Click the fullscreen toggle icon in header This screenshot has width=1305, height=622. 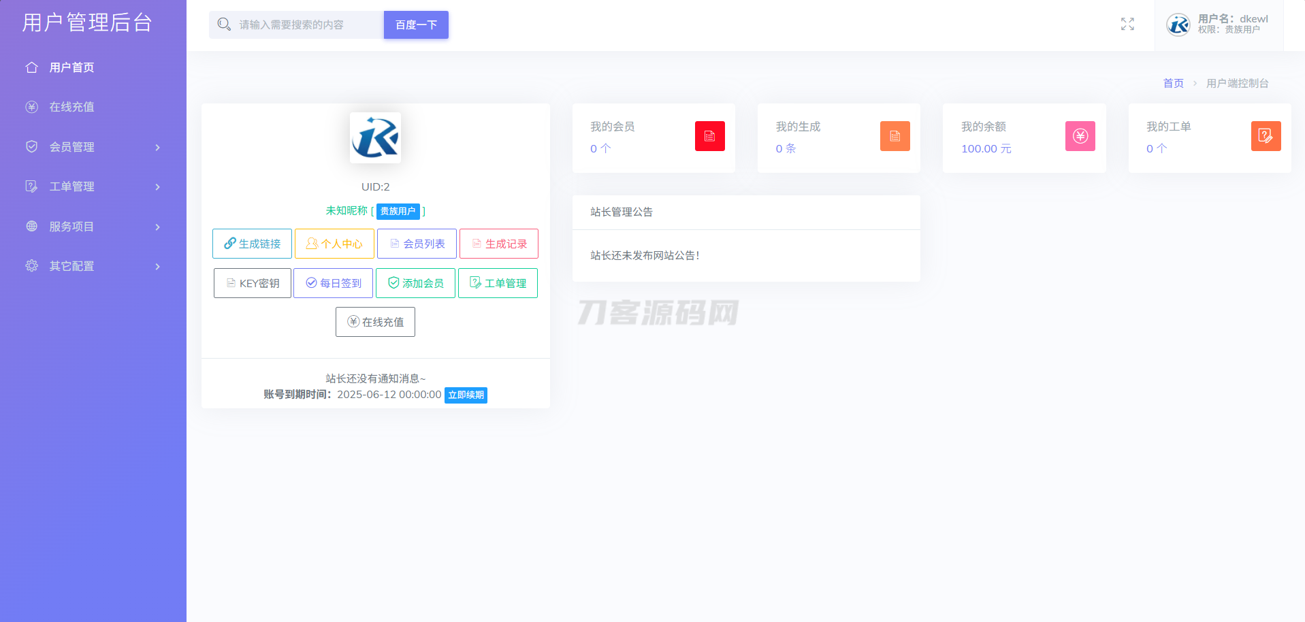pyautogui.click(x=1127, y=24)
